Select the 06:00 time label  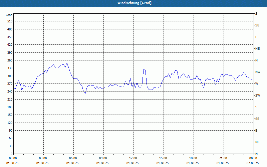click(73, 158)
